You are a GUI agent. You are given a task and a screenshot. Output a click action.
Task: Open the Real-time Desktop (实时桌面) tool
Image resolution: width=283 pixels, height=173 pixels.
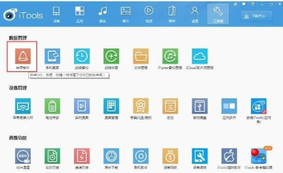[x=82, y=106]
